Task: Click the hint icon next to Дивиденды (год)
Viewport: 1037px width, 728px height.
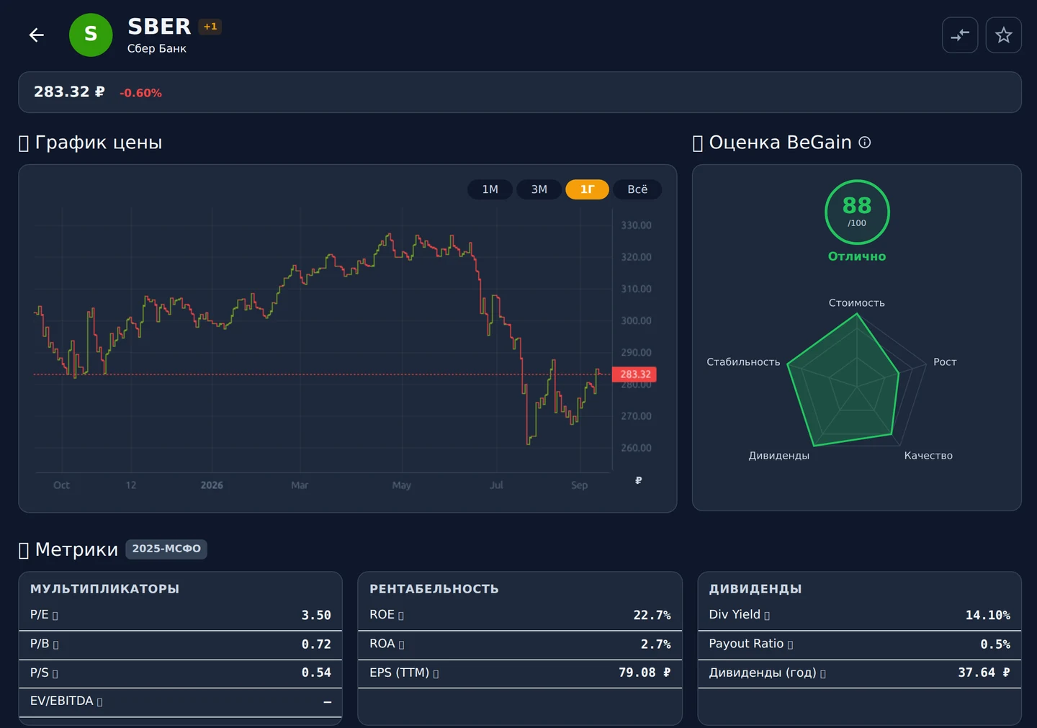Action: point(823,673)
